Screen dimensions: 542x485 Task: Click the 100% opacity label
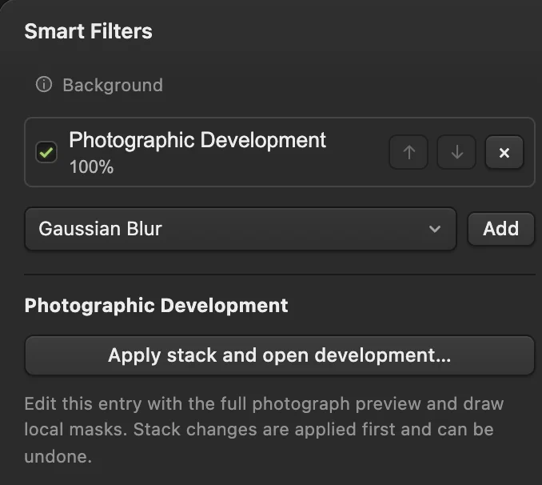[91, 166]
